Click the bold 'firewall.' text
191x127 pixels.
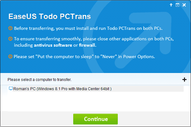(88, 45)
